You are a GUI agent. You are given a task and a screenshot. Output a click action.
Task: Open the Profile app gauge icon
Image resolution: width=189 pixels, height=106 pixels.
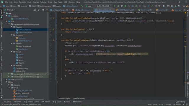point(133,6)
